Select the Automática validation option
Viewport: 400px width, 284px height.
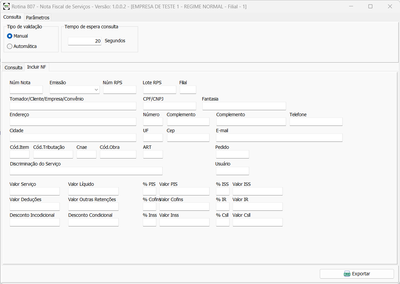(10, 46)
